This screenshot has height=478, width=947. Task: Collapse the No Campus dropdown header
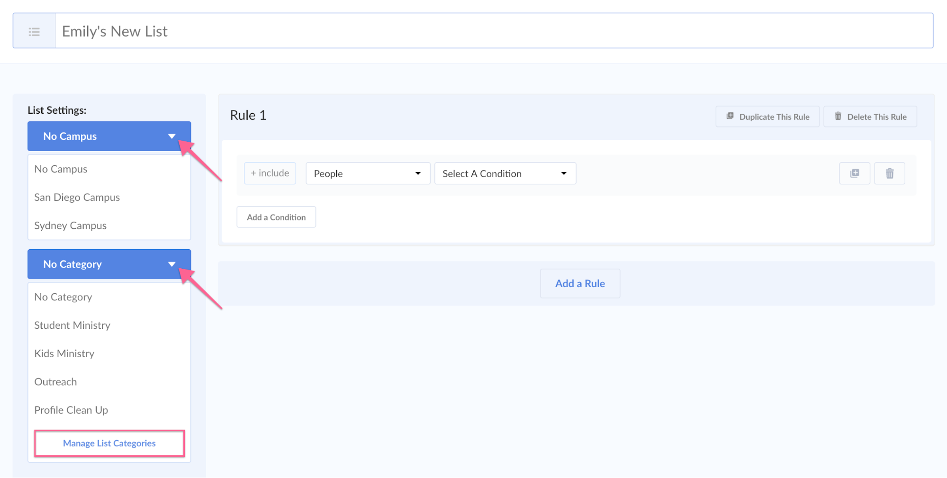[x=109, y=136]
